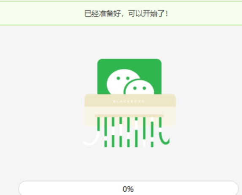Click the 0% percentage text
The height and width of the screenshot is (195, 242).
coord(128,189)
